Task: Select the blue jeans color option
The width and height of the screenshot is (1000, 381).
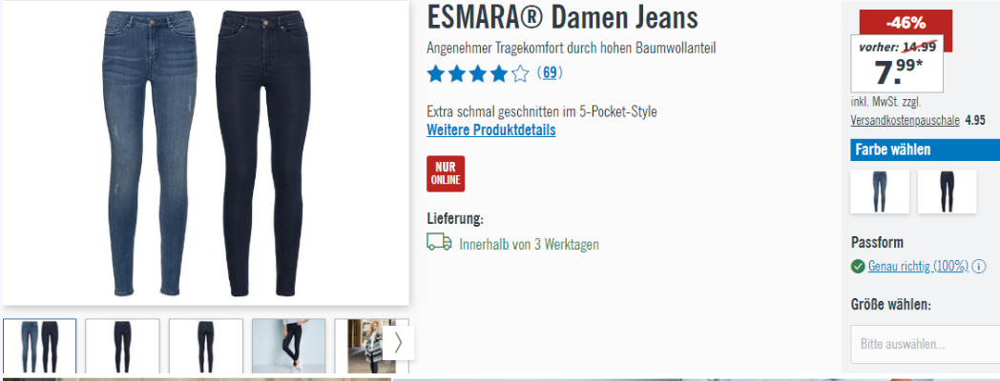Action: coord(880,191)
